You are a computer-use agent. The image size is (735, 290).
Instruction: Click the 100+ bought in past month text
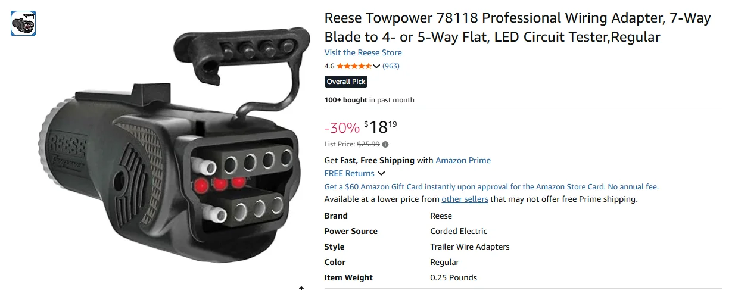click(369, 100)
